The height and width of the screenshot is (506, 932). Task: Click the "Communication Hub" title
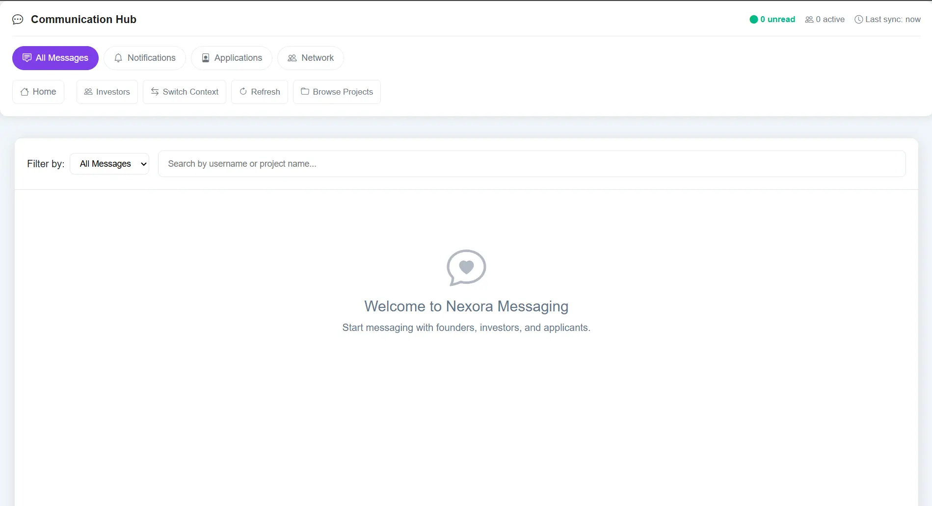point(83,20)
